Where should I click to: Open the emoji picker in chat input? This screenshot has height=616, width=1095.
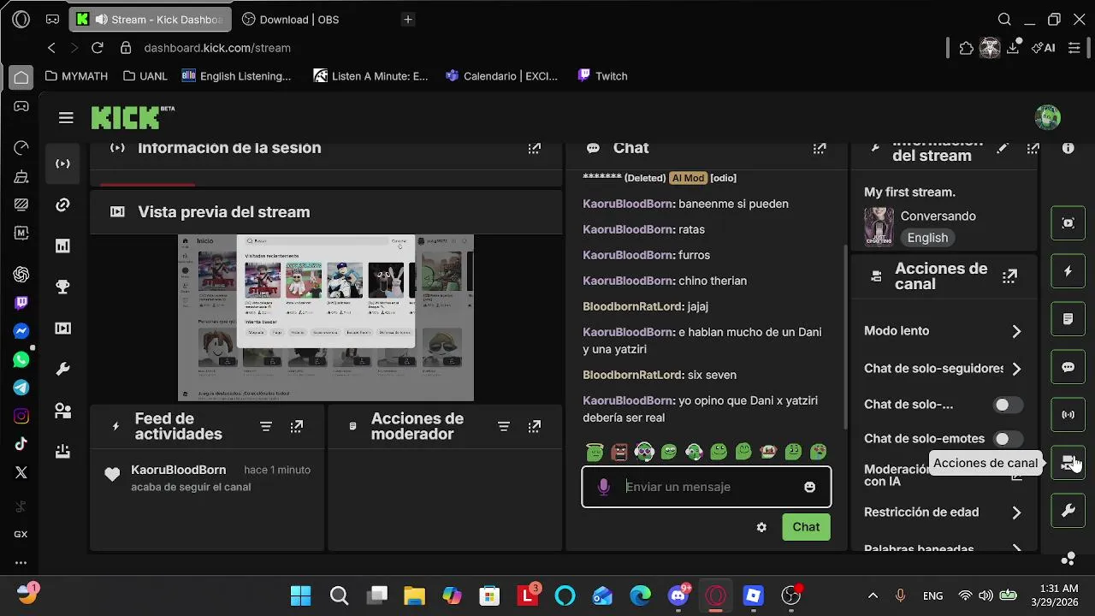(x=809, y=487)
